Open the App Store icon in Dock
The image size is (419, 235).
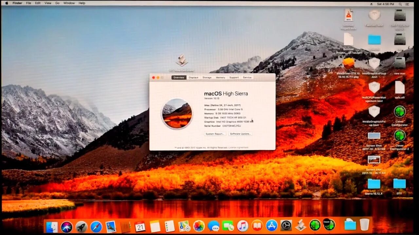click(272, 225)
